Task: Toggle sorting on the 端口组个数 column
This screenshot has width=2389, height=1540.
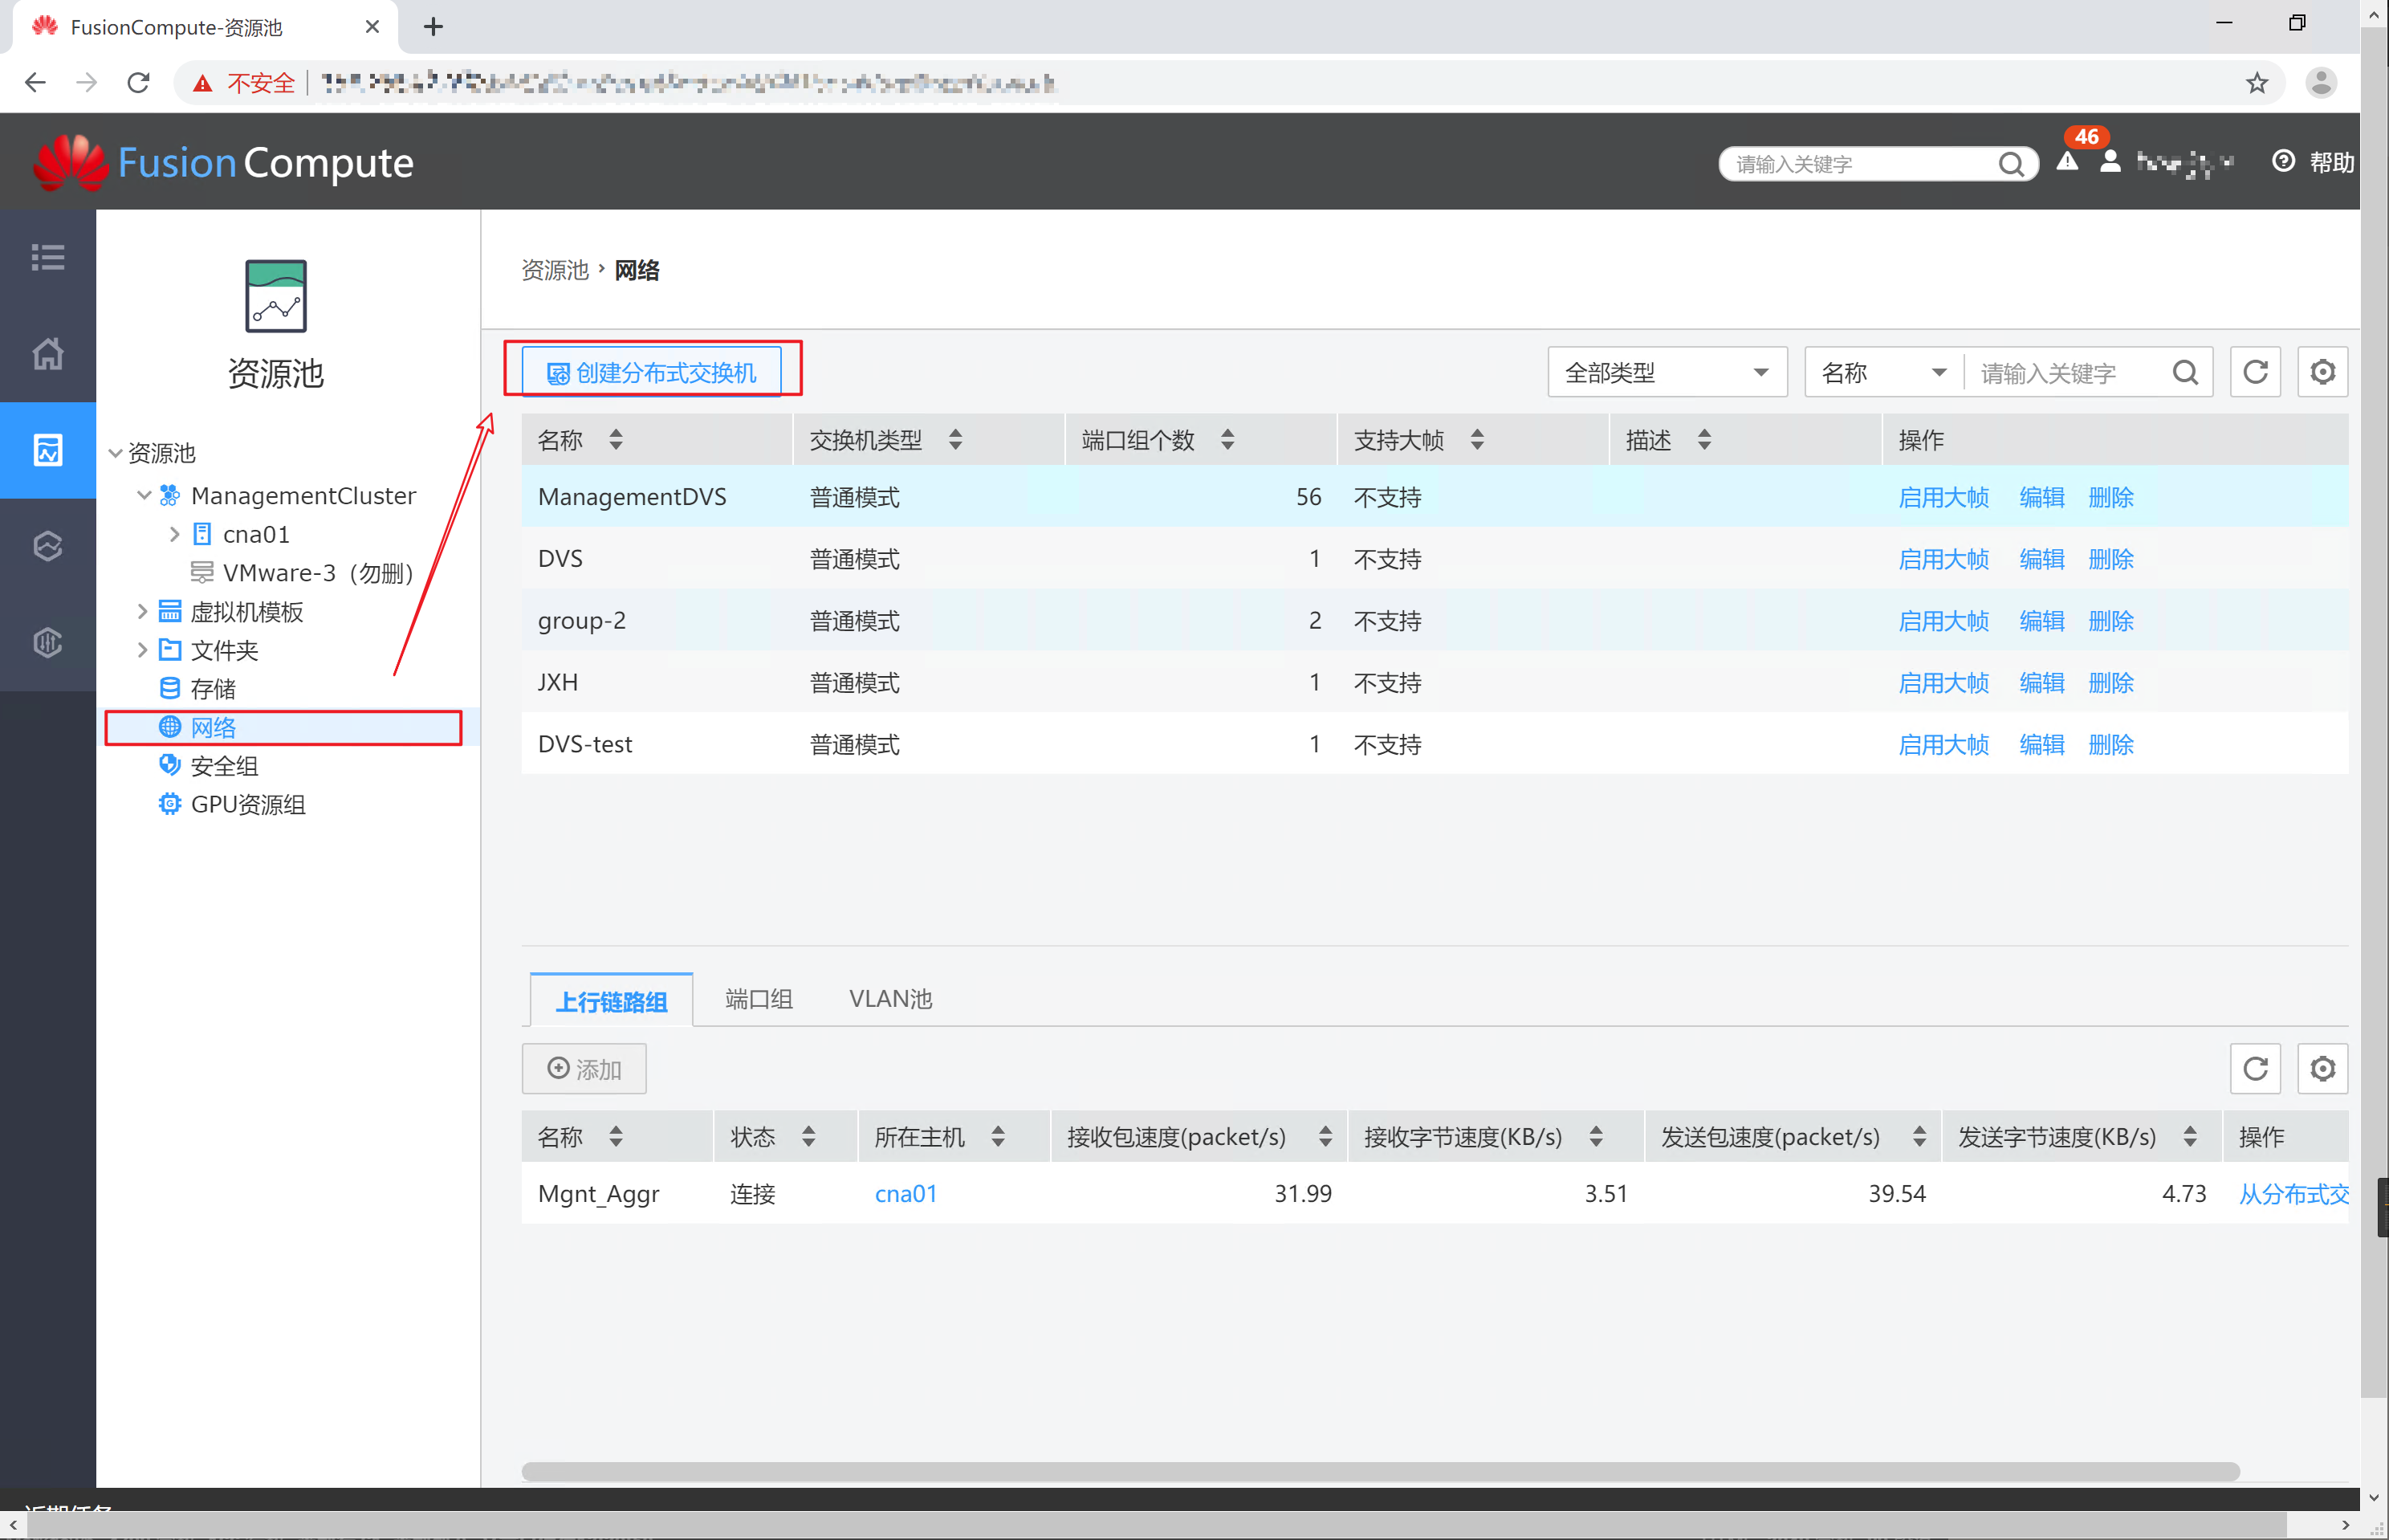Action: 1227,439
